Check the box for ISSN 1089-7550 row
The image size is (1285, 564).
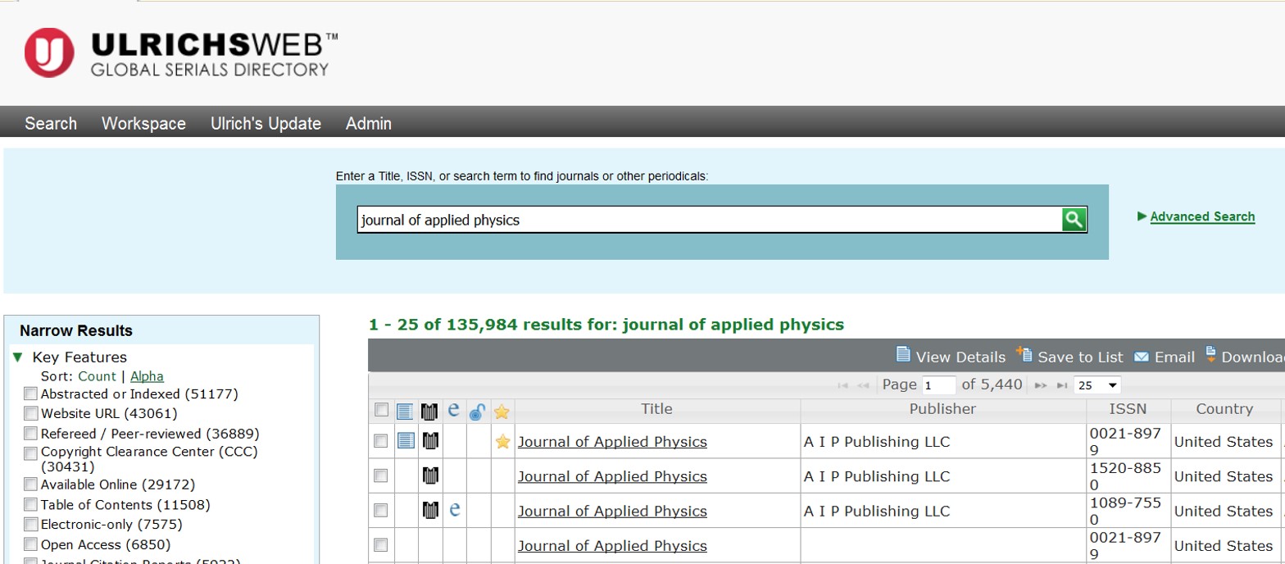380,510
